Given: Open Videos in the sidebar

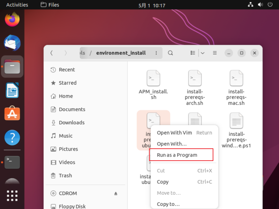Looking at the screenshot, I should pyautogui.click(x=86, y=162).
